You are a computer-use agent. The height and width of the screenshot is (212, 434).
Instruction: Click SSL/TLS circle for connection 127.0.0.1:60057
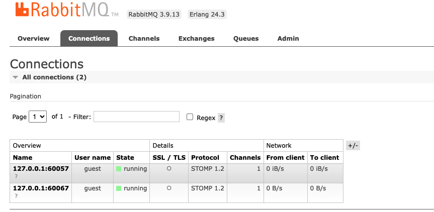click(169, 169)
